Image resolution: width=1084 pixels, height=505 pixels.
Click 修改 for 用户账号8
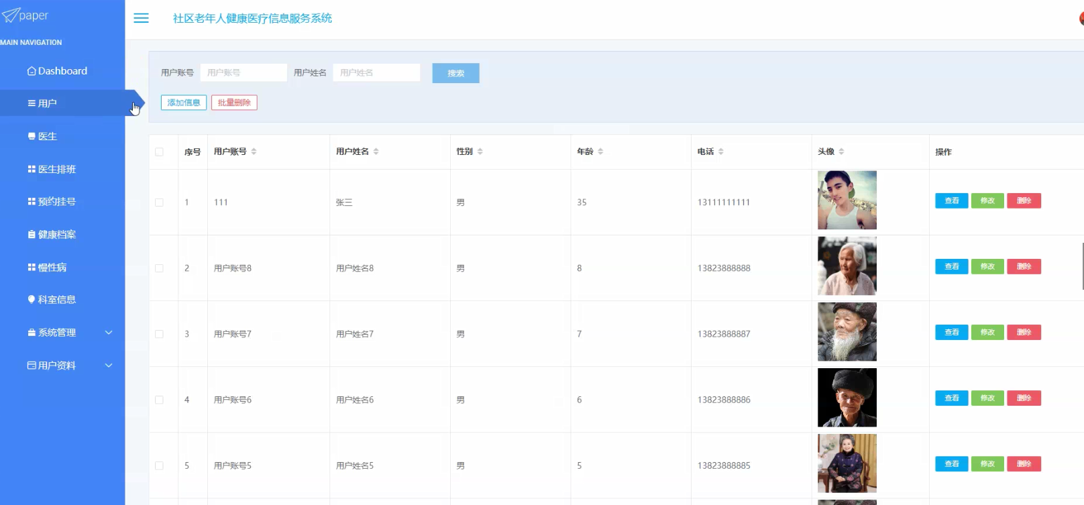pos(987,266)
